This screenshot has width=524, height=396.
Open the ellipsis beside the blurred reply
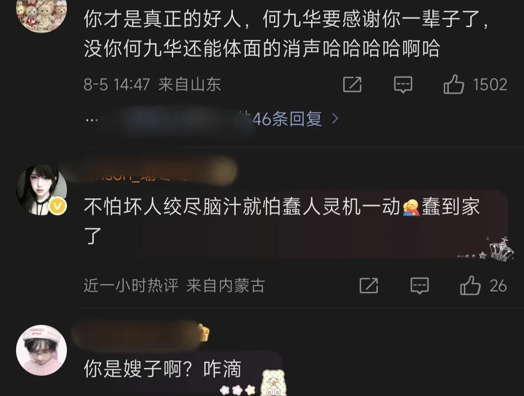click(x=92, y=120)
